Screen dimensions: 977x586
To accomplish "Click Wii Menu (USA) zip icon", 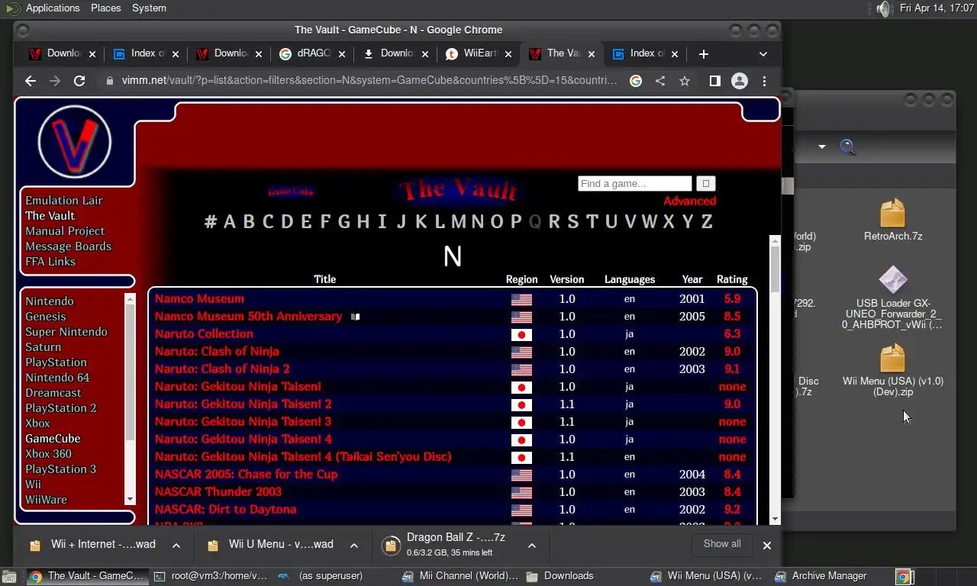I will point(892,359).
